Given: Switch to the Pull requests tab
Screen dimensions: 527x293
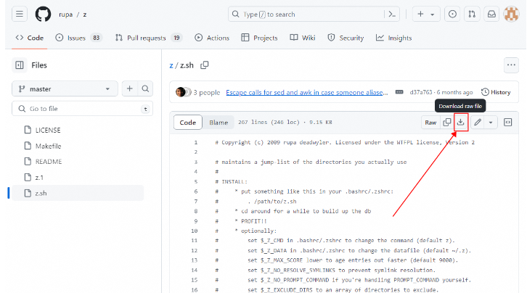Looking at the screenshot, I should tap(149, 38).
